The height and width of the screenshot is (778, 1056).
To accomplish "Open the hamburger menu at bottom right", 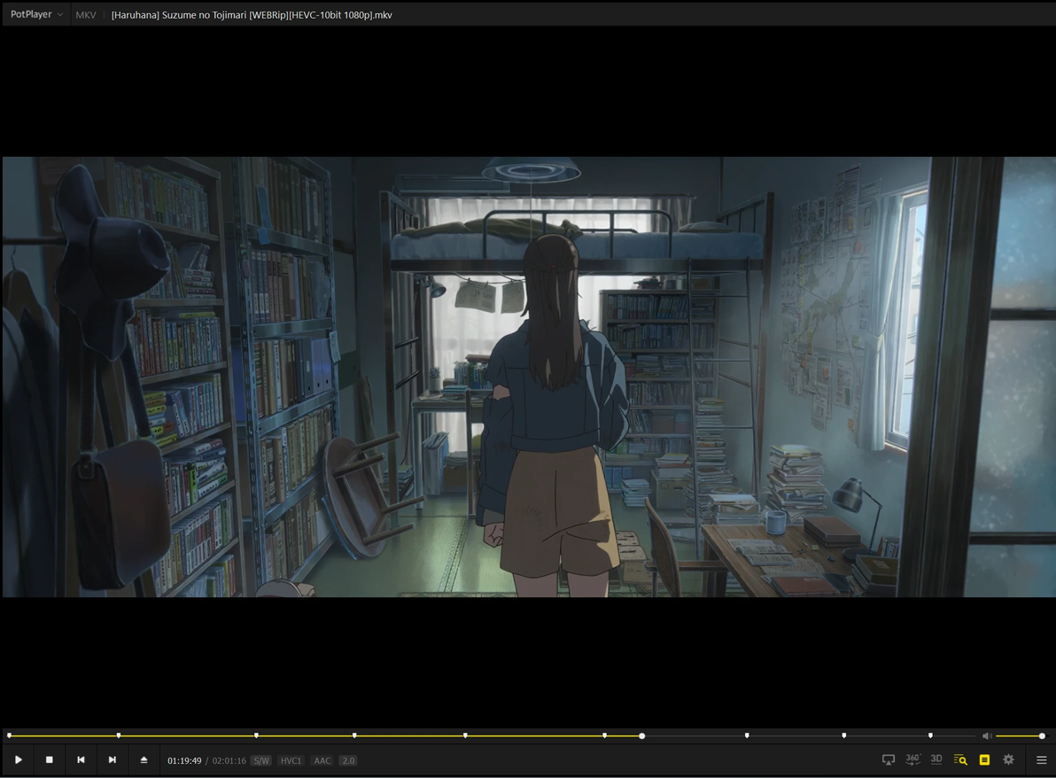I will pos(1041,759).
